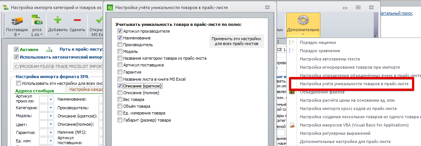The height and width of the screenshot is (146, 421).
Task: Enable Производитель checkbox in dialog
Action: click(x=120, y=45)
